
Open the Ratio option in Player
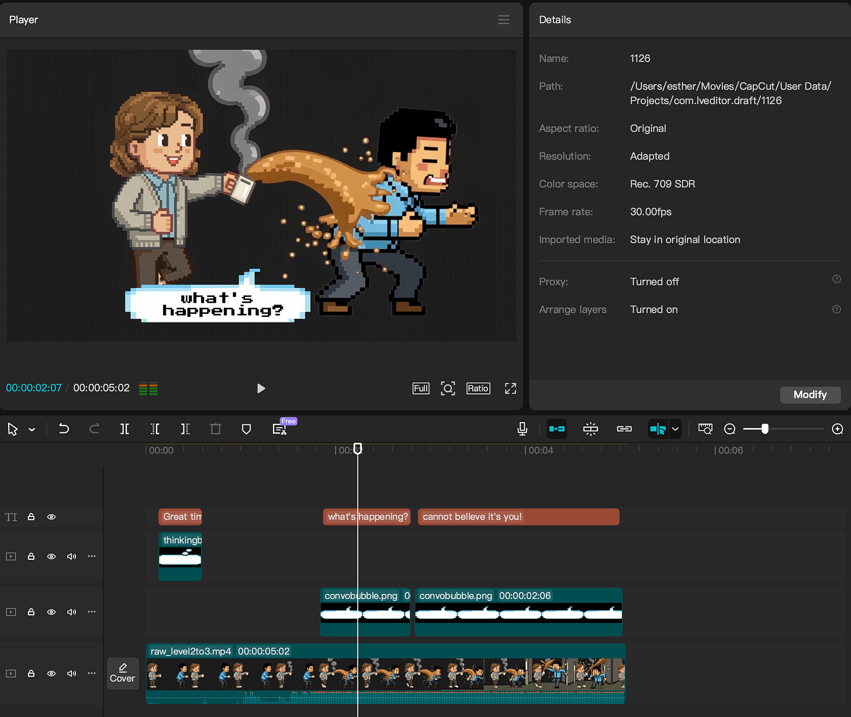tap(478, 389)
